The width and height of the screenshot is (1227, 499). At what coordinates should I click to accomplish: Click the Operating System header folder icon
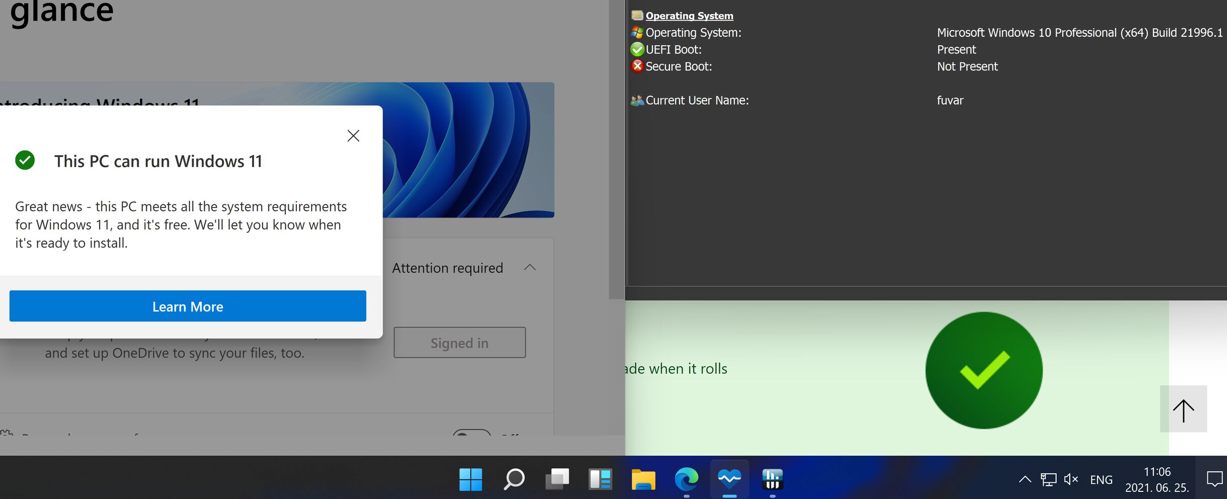pos(637,16)
